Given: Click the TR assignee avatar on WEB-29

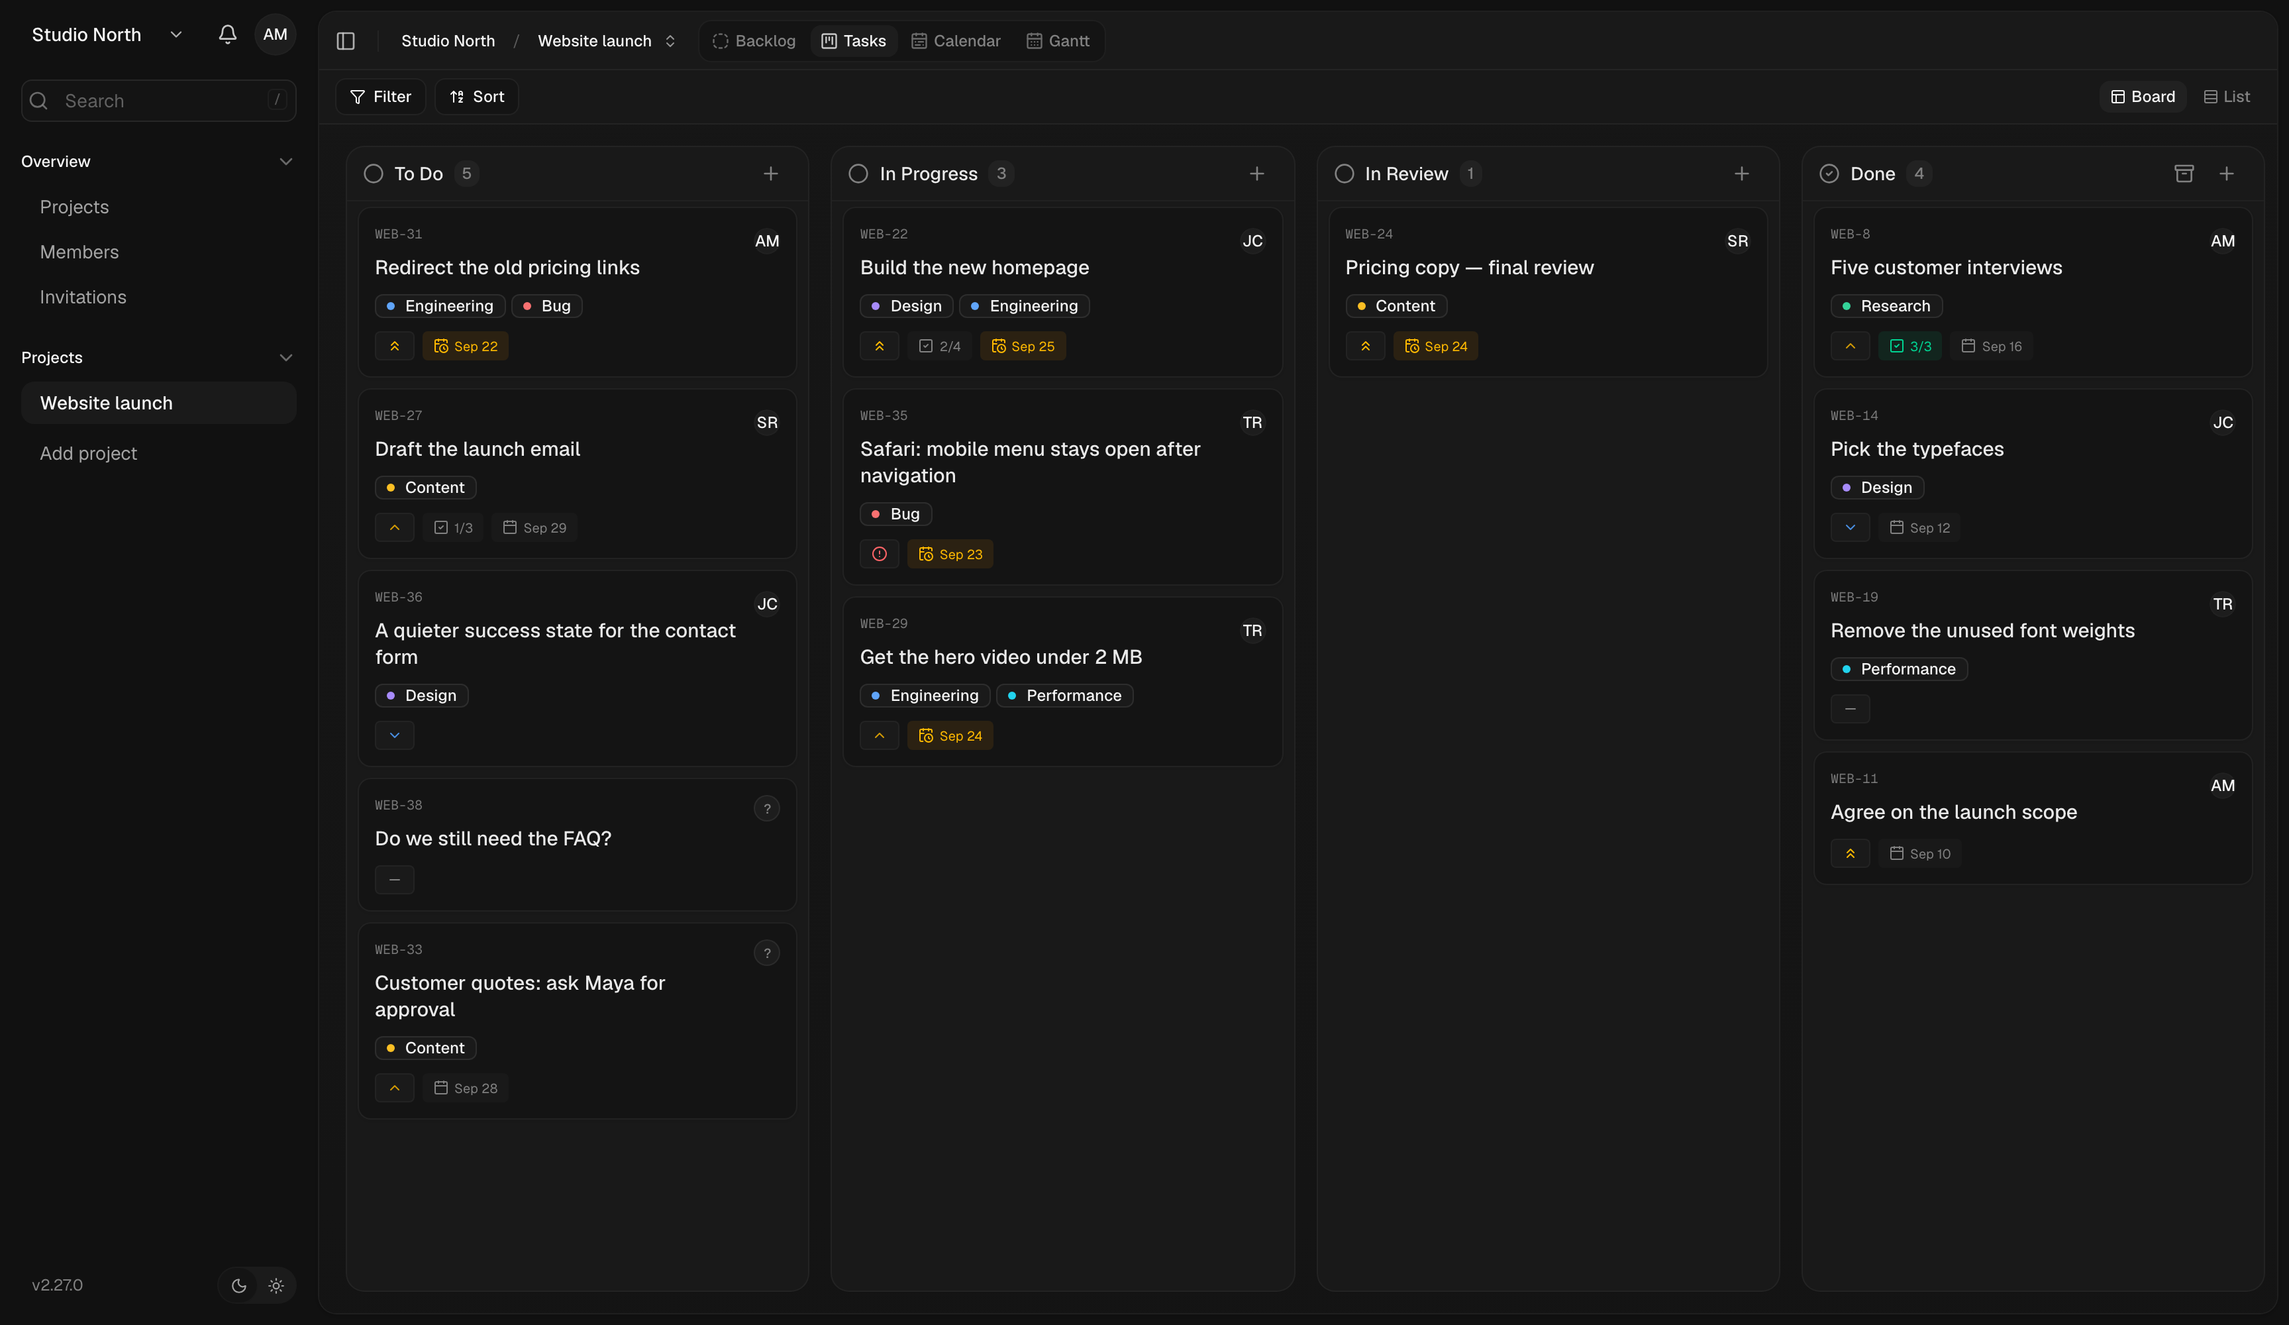Looking at the screenshot, I should (x=1252, y=631).
